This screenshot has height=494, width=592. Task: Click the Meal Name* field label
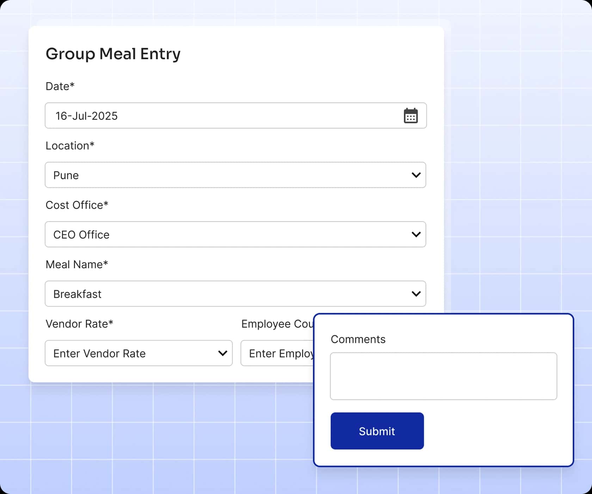tap(76, 264)
